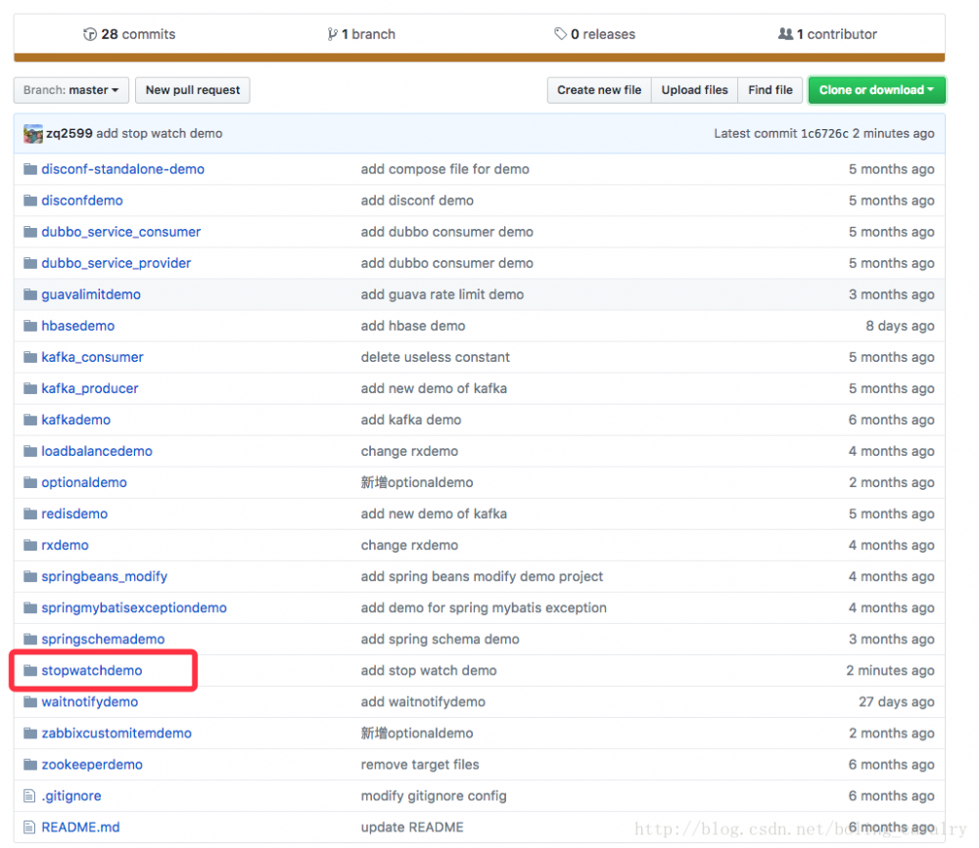Image resolution: width=979 pixels, height=848 pixels.
Task: Click the commits history icon showing 28 commits
Action: click(x=88, y=33)
